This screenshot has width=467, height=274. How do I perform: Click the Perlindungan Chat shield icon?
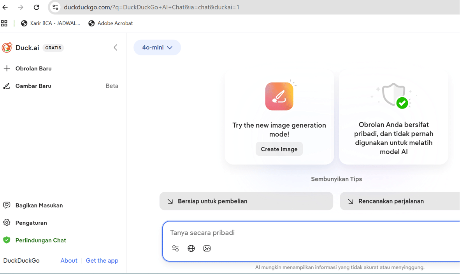[x=7, y=240]
